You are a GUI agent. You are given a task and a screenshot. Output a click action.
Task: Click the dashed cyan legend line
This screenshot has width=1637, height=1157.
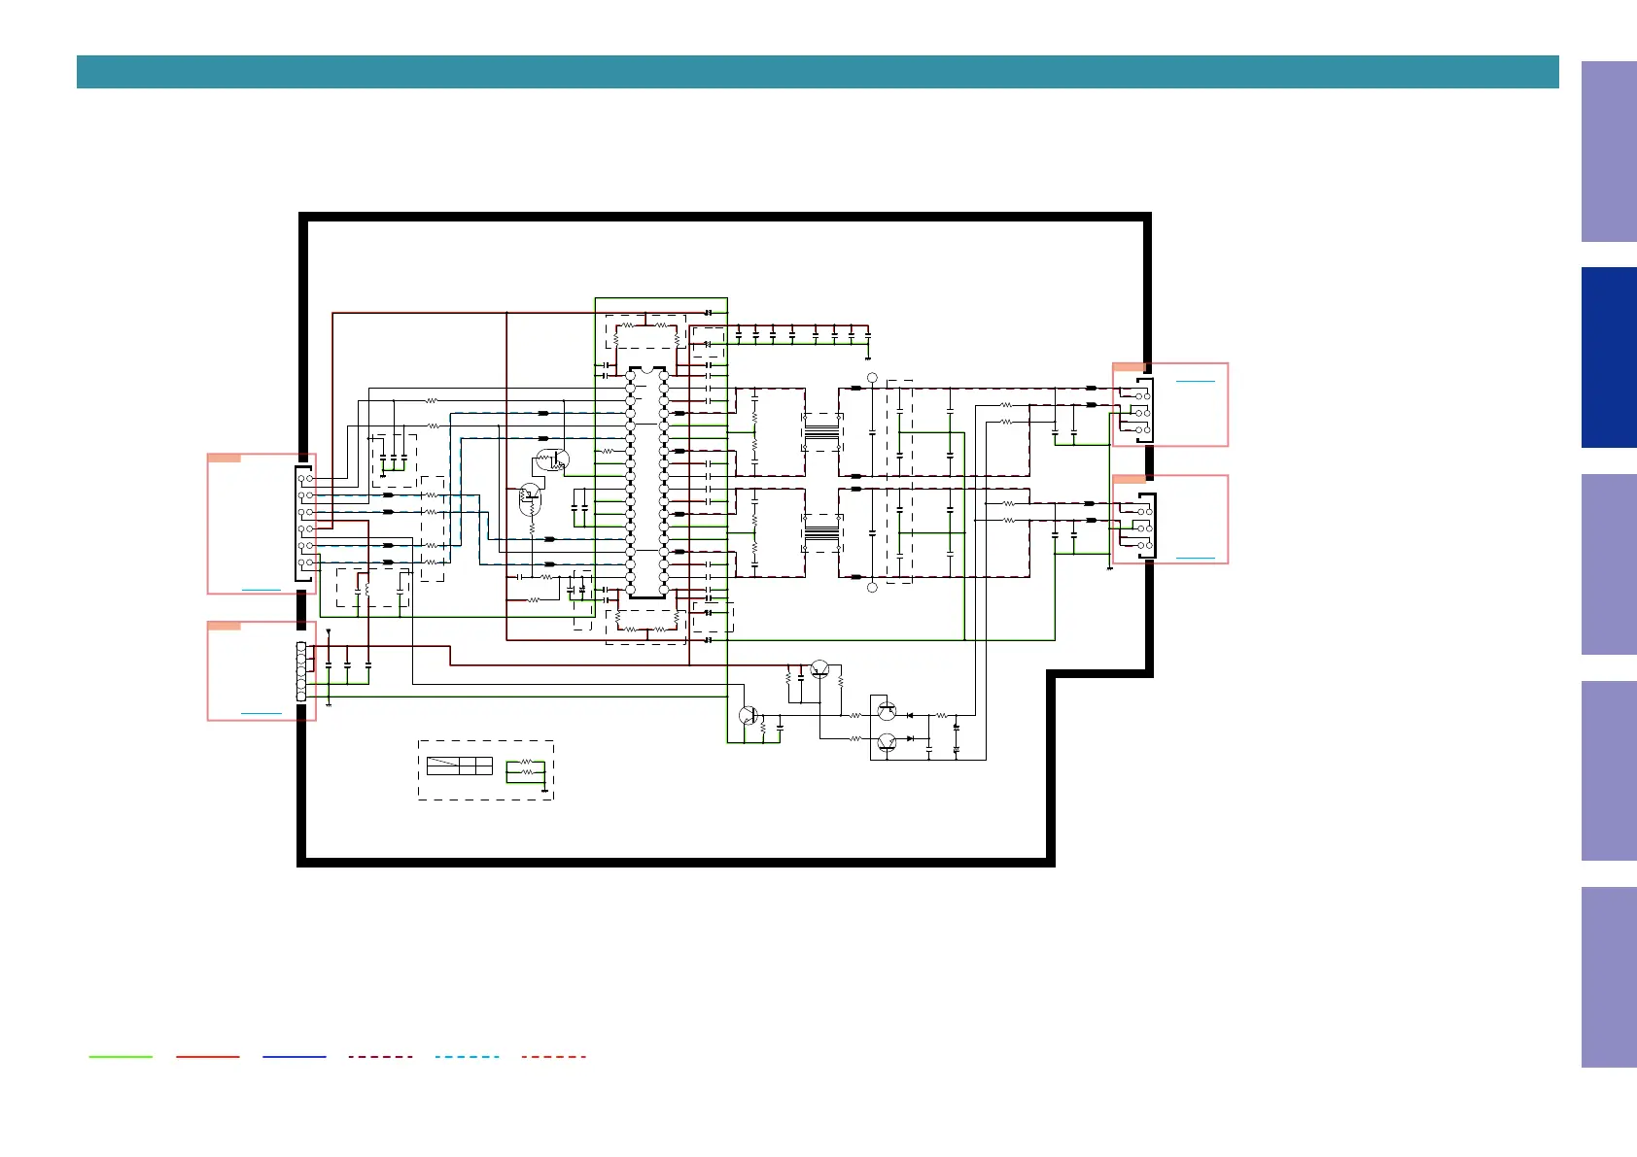(467, 1057)
